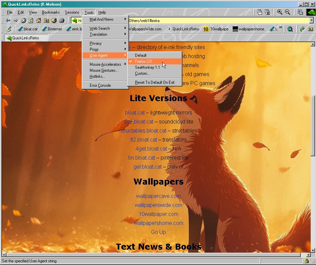
Task: Reload the page with the Reload icon
Action: [31, 20]
